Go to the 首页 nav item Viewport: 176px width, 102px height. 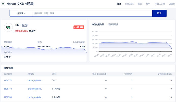tap(119, 4)
